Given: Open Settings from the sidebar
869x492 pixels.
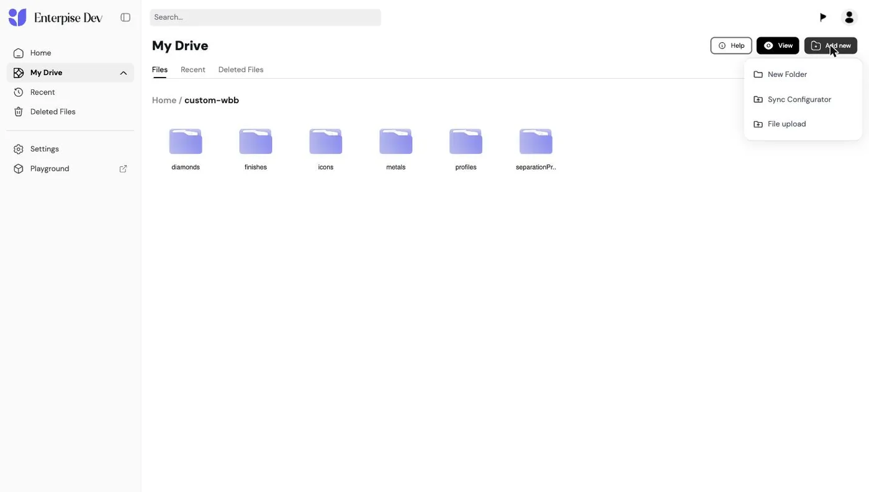Looking at the screenshot, I should 70,149.
